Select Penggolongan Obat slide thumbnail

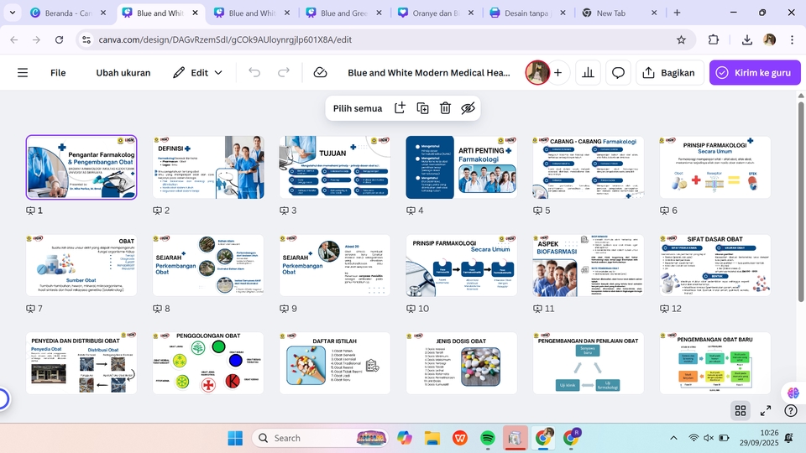pos(208,363)
